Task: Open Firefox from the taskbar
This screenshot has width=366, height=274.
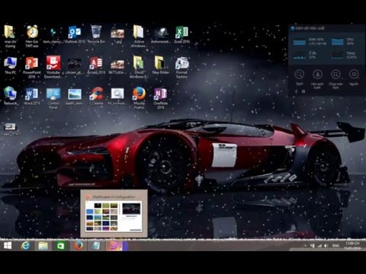Action: pos(79,246)
